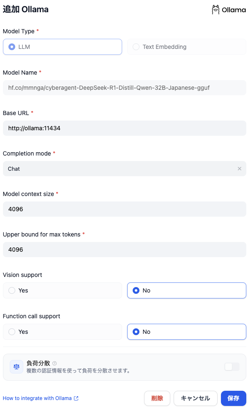Cancel the dialog with キャンセル
The width and height of the screenshot is (248, 411).
coord(196,398)
